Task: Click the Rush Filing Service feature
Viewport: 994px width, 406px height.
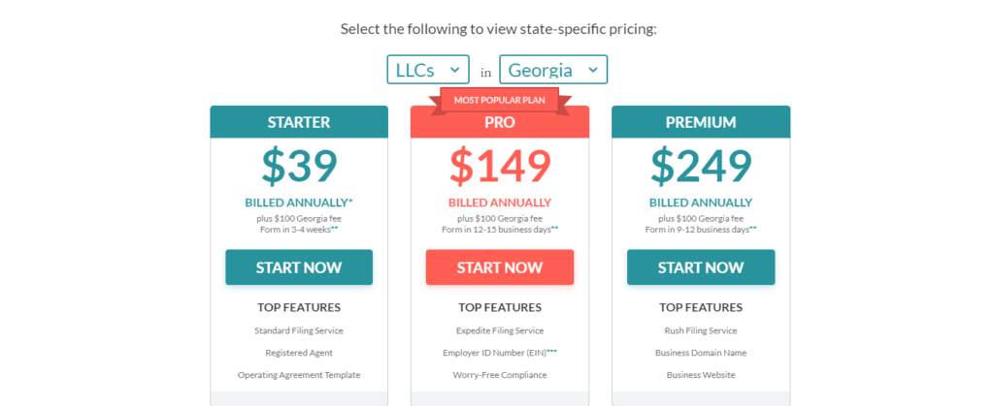Action: (x=701, y=330)
